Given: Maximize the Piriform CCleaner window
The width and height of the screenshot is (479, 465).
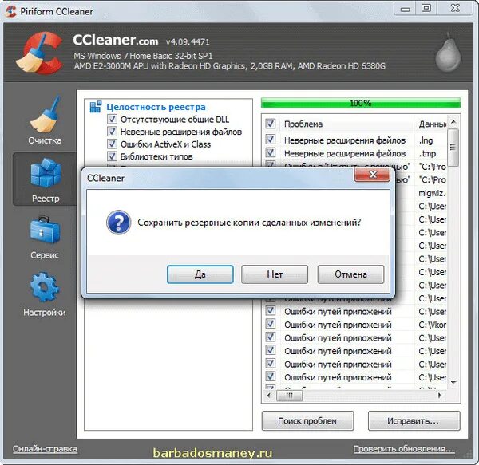Looking at the screenshot, I should pos(426,8).
